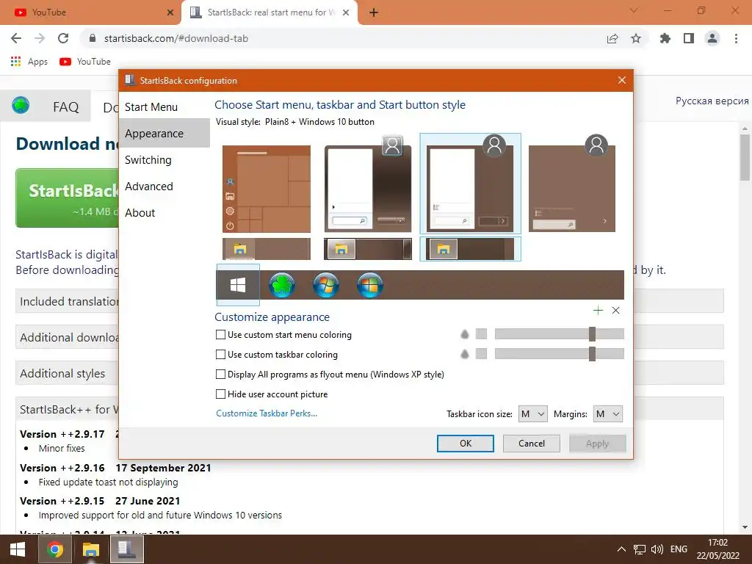Switch to StartIsBack taskbar item
This screenshot has height=564, width=752.
click(x=127, y=549)
